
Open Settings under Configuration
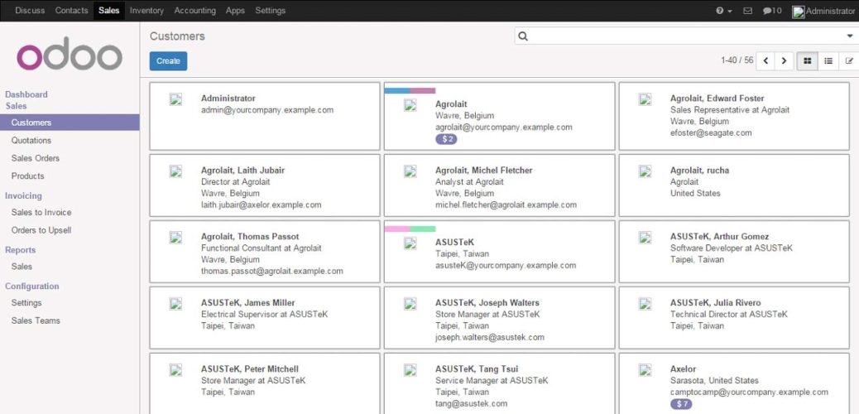26,303
